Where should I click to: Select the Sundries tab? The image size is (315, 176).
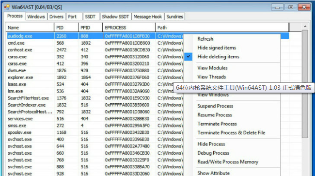pos(175,16)
